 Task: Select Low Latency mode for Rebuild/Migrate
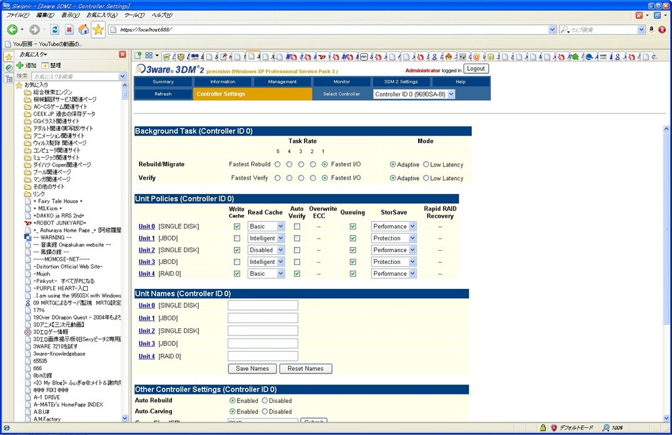[426, 164]
